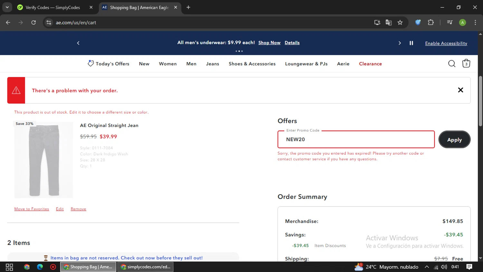Show the previous promo banner

(78, 43)
